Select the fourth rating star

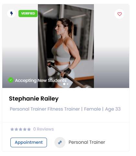(x=25, y=129)
